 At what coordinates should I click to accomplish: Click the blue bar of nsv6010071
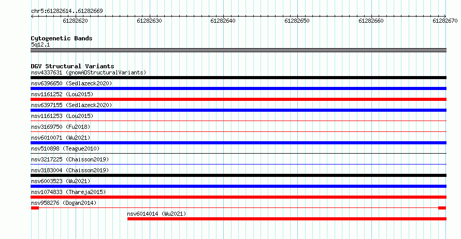click(238, 143)
